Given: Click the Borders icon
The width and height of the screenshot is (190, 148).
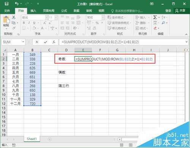Looking at the screenshot, I should 24,28.
